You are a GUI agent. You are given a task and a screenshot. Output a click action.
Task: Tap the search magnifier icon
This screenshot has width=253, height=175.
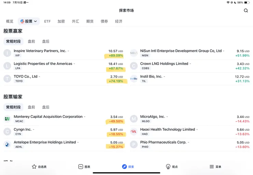click(246, 11)
